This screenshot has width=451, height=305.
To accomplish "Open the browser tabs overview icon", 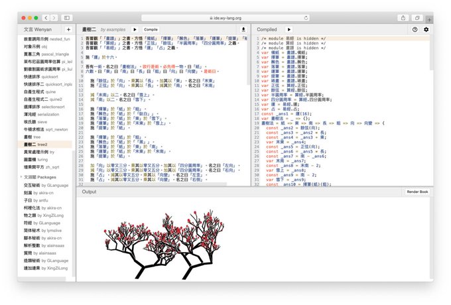I will tap(417, 18).
